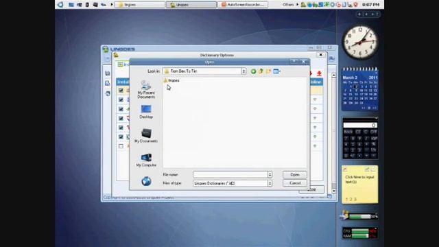Click third icon in Lingoes left sidebar

(x=108, y=93)
